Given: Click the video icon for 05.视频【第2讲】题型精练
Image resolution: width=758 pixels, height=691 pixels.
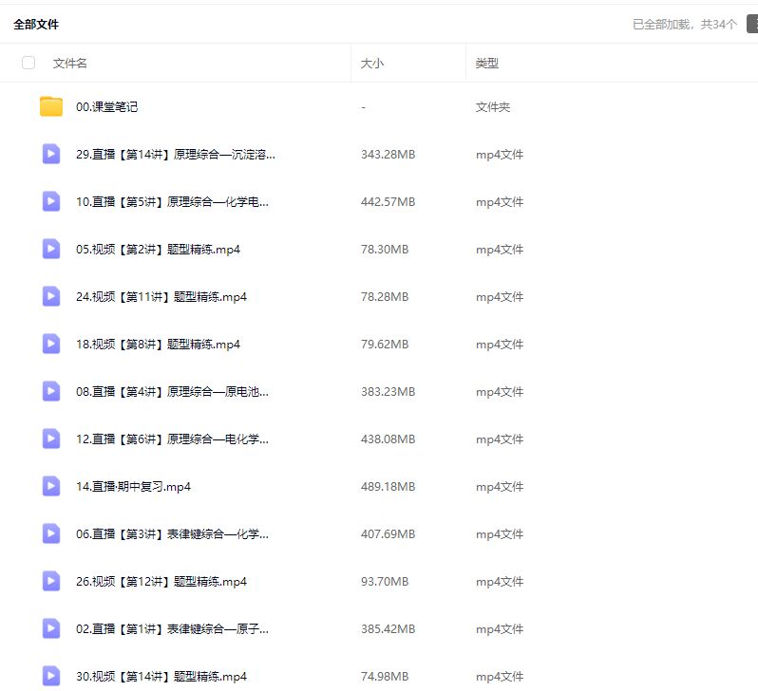Looking at the screenshot, I should [x=51, y=249].
